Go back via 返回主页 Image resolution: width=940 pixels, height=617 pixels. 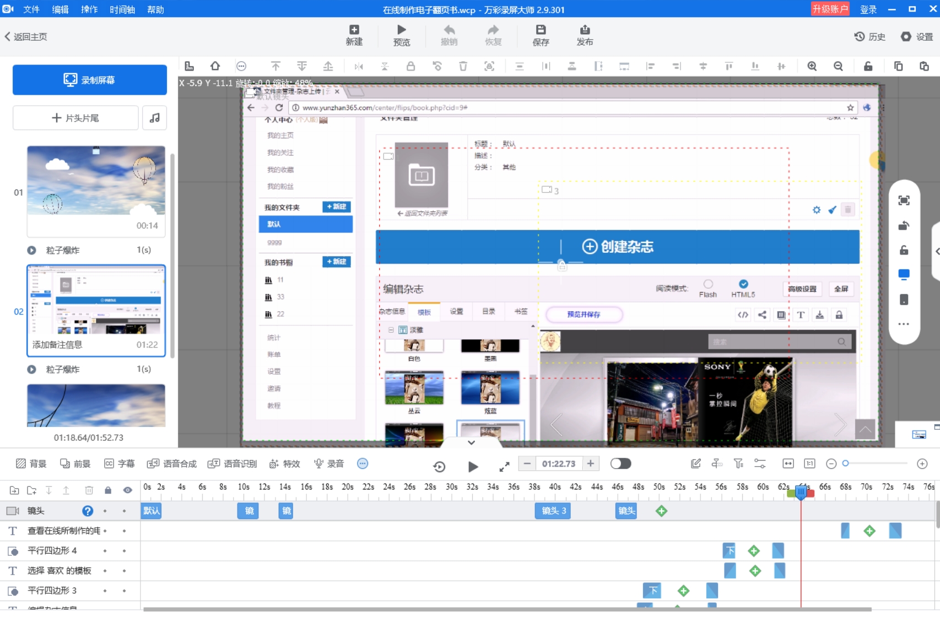[x=25, y=36]
